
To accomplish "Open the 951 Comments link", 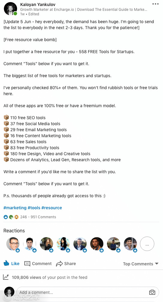I will point(43,217).
